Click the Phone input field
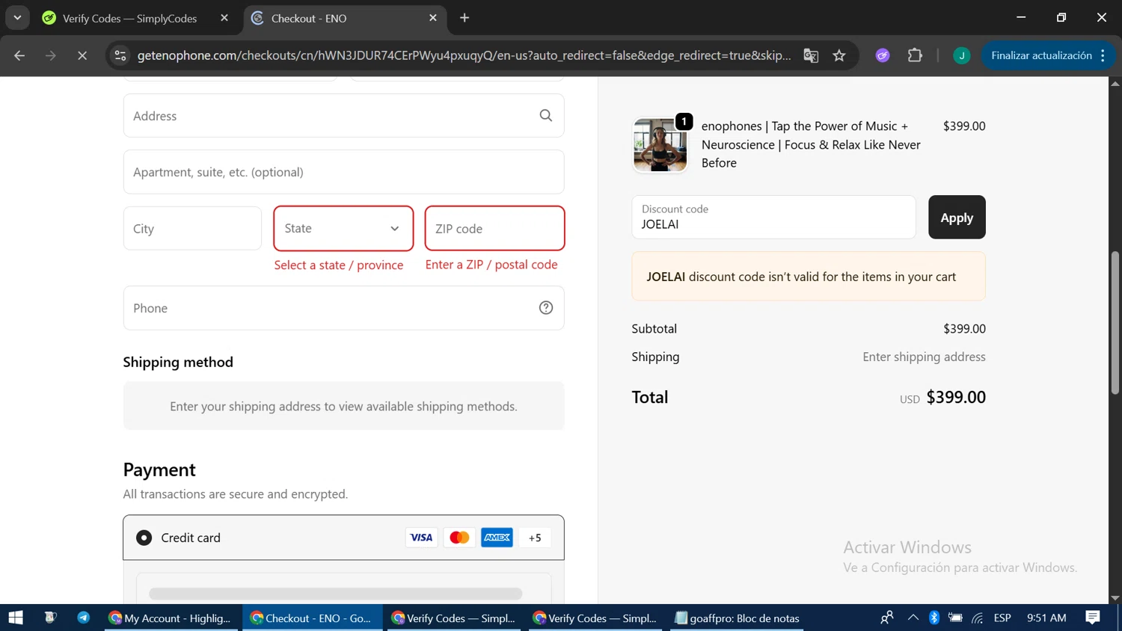This screenshot has height=631, width=1122. [x=343, y=307]
